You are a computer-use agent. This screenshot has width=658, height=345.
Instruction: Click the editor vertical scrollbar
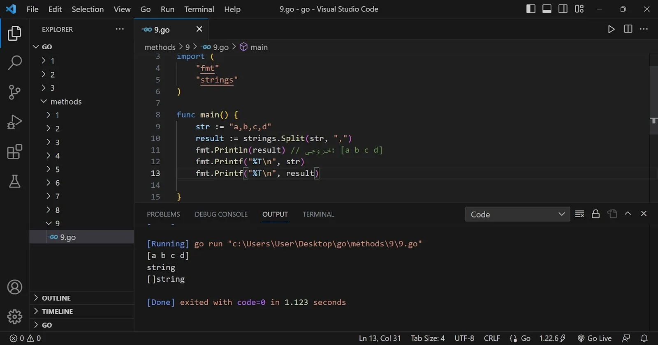pos(653,100)
